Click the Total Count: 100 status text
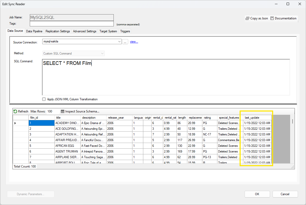 pyautogui.click(x=25, y=166)
